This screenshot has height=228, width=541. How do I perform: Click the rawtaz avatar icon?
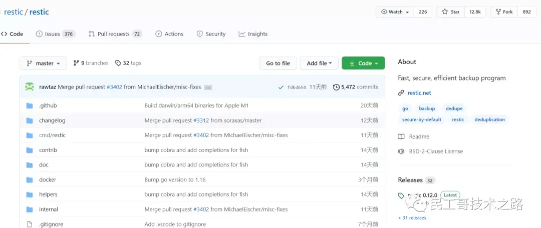click(30, 87)
